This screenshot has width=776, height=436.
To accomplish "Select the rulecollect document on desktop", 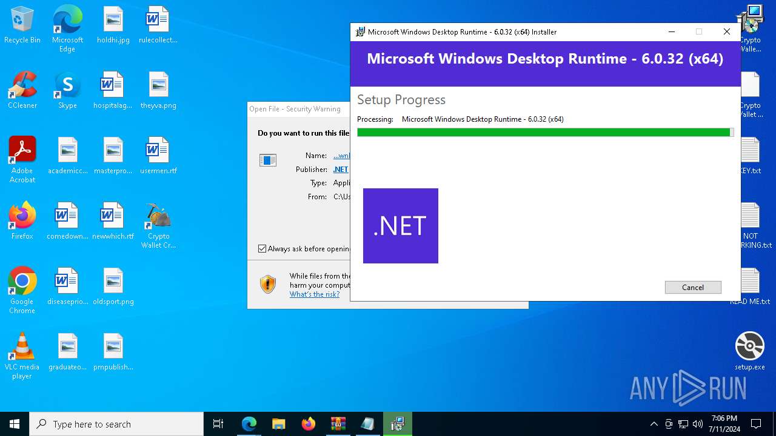I will [x=158, y=25].
